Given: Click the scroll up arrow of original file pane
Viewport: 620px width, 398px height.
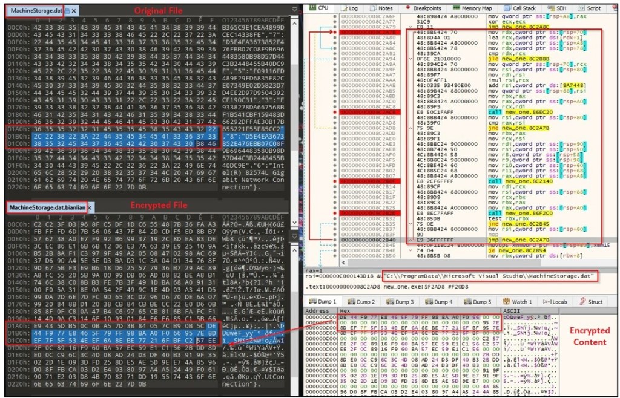Looking at the screenshot, I should [294, 22].
